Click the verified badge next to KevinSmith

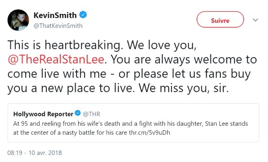point(83,15)
